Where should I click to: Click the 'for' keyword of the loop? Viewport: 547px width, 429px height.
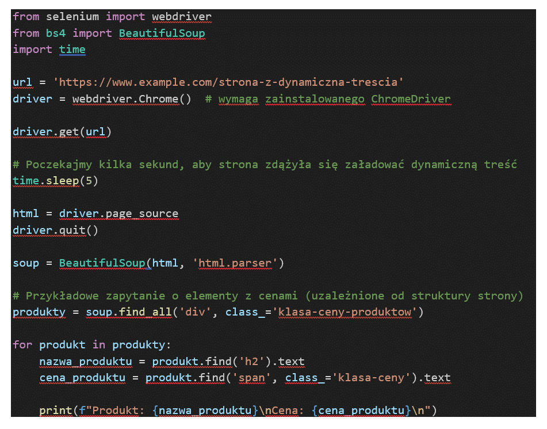pos(22,345)
